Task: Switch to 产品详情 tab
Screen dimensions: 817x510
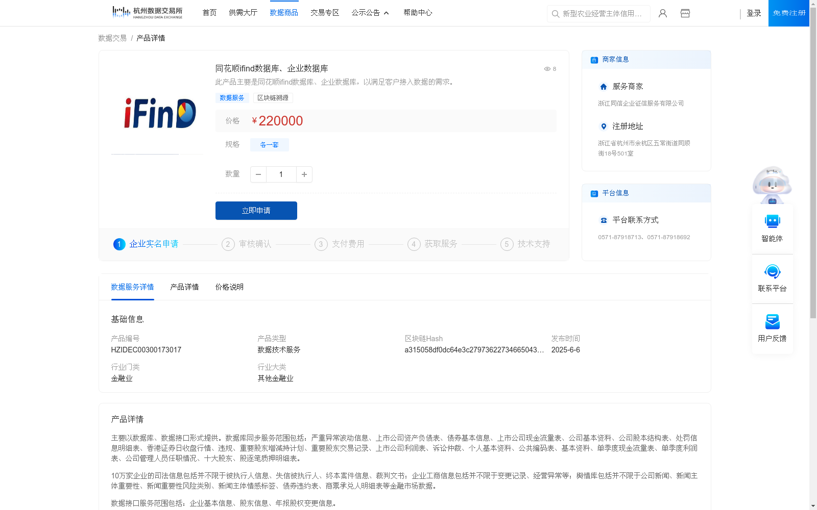Action: tap(184, 287)
